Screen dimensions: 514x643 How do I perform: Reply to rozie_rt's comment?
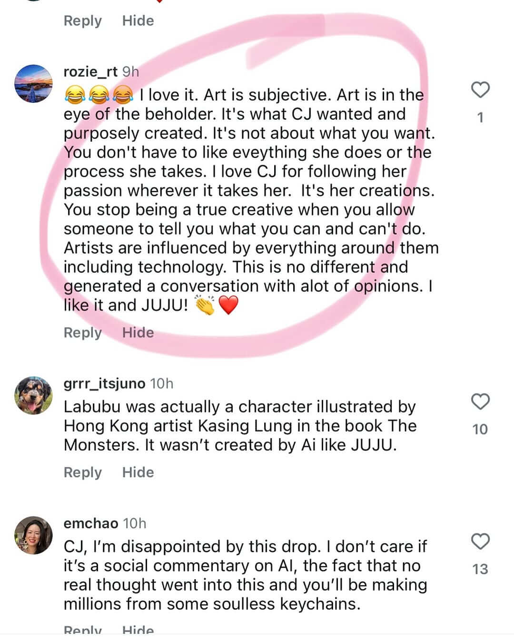[83, 332]
